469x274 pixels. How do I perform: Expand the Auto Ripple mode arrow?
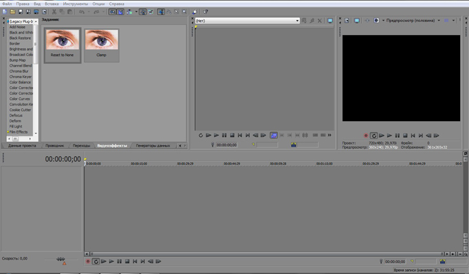[x=136, y=12]
